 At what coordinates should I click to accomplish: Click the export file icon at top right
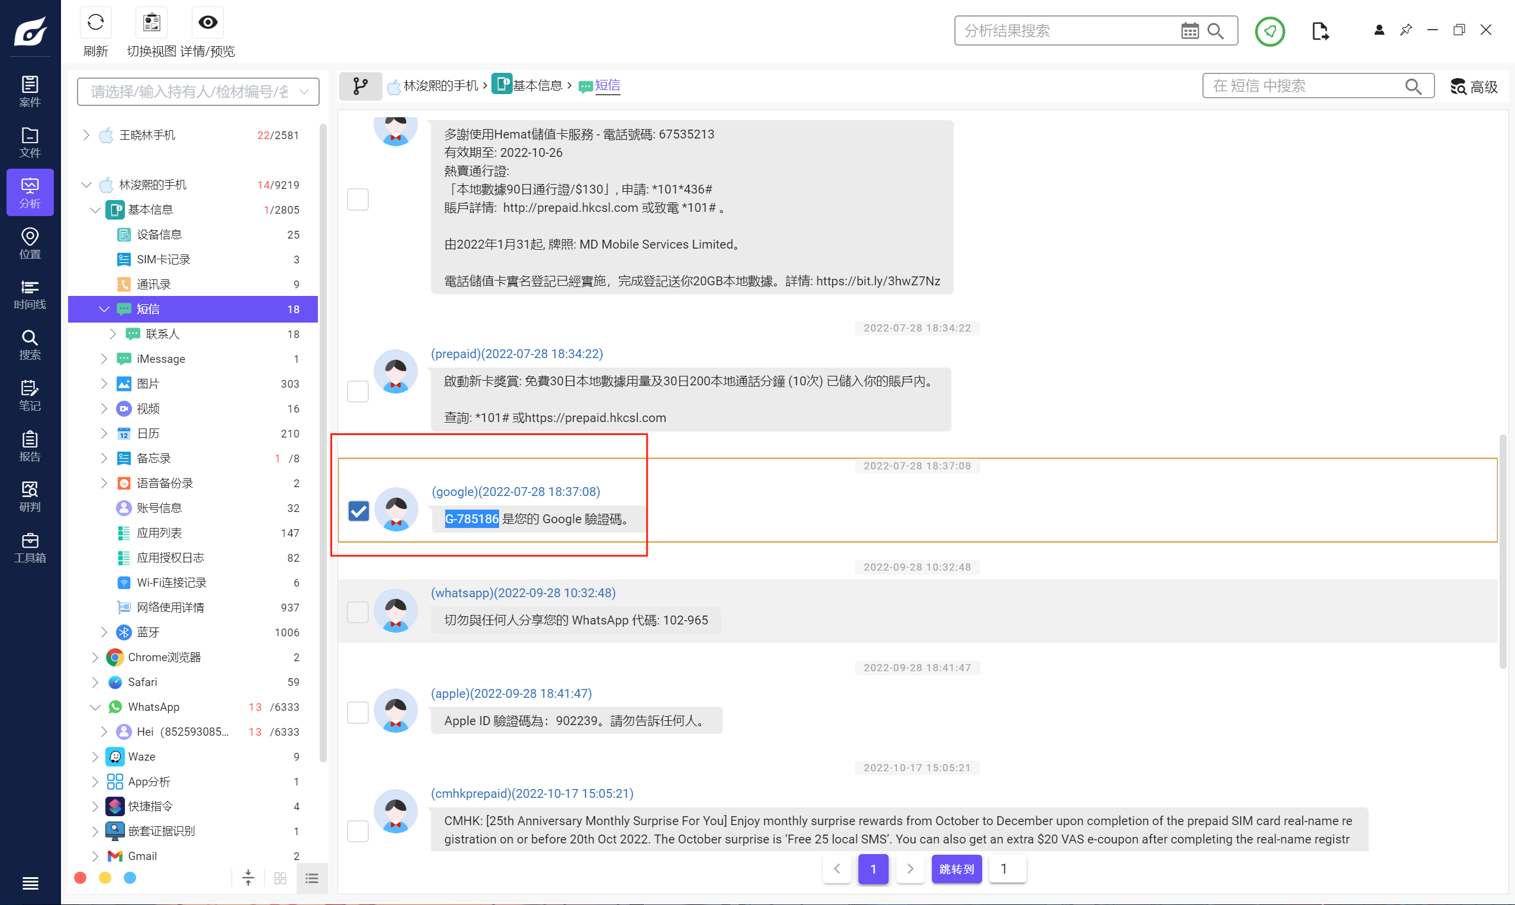click(x=1320, y=31)
